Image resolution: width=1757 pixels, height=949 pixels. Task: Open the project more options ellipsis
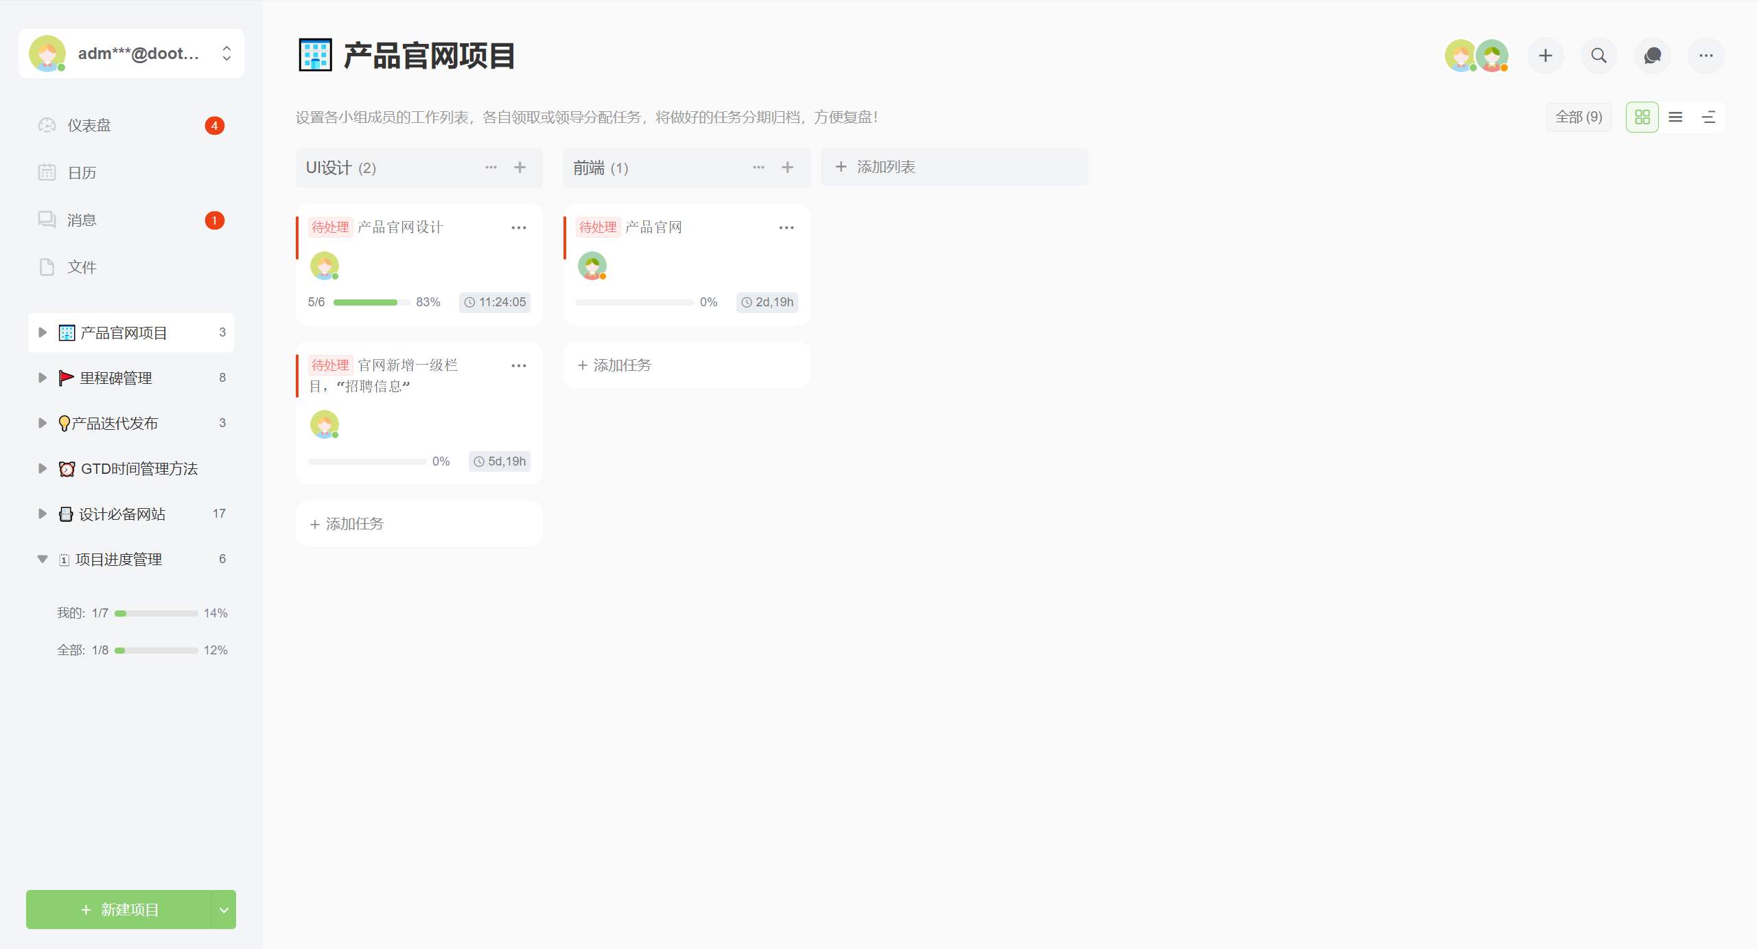(x=1706, y=56)
